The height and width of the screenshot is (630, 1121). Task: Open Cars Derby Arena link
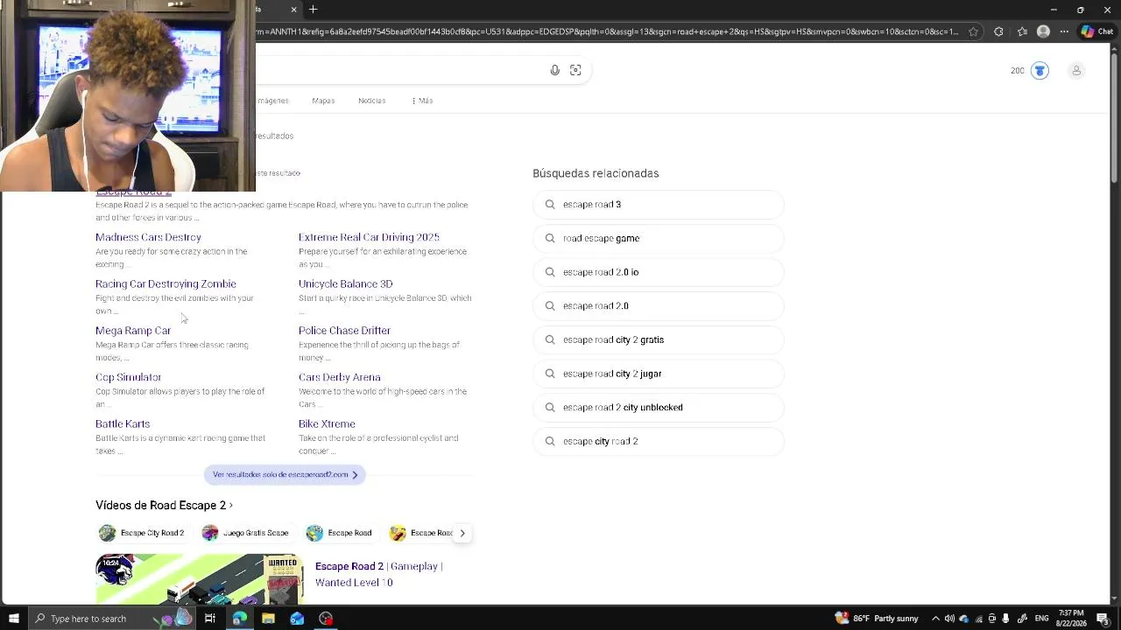pyautogui.click(x=339, y=377)
